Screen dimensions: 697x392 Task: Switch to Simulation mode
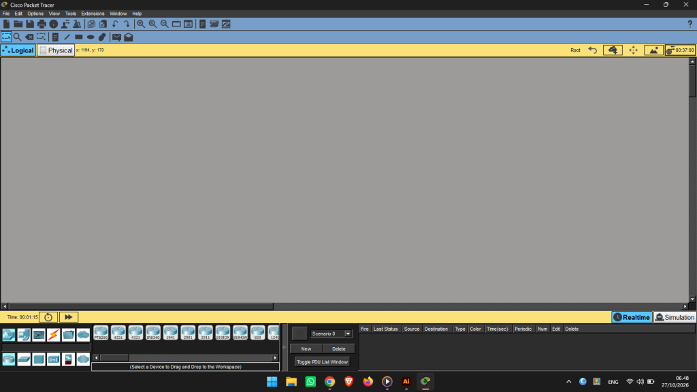coord(675,317)
